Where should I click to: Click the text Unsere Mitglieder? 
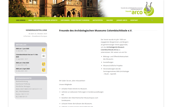tap(65, 84)
